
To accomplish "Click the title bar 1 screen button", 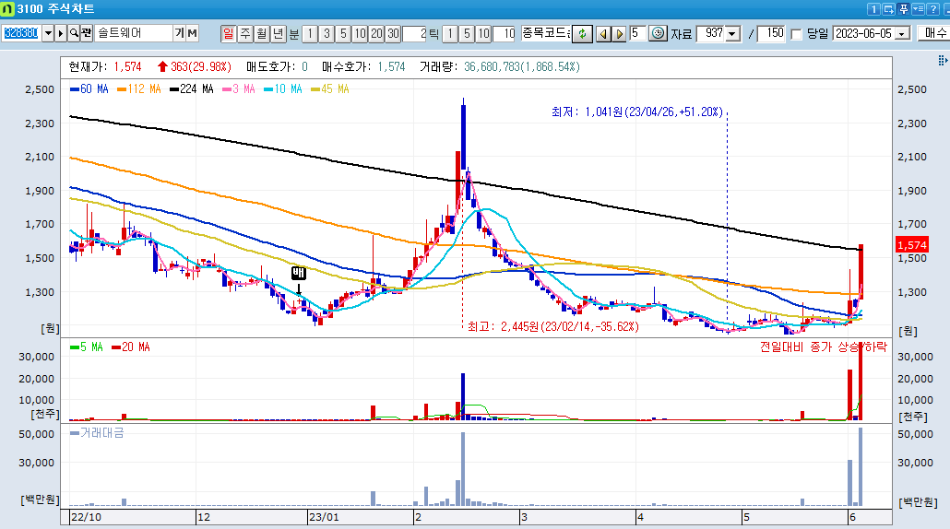I will (873, 9).
